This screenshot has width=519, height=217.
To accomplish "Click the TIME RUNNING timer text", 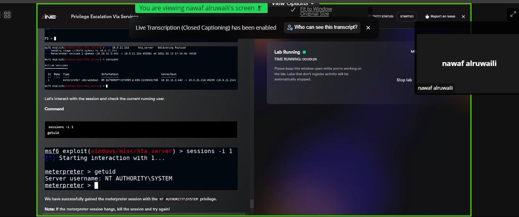I will 296,58.
